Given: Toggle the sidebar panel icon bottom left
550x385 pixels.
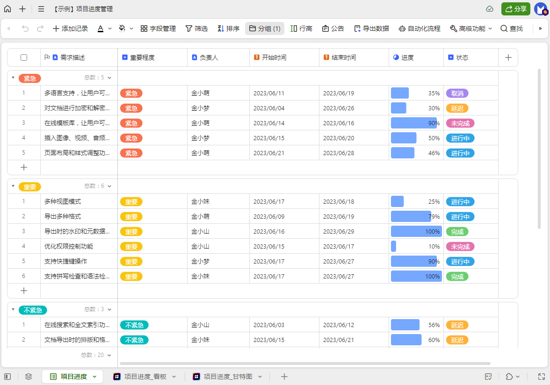Looking at the screenshot, I should [7, 376].
